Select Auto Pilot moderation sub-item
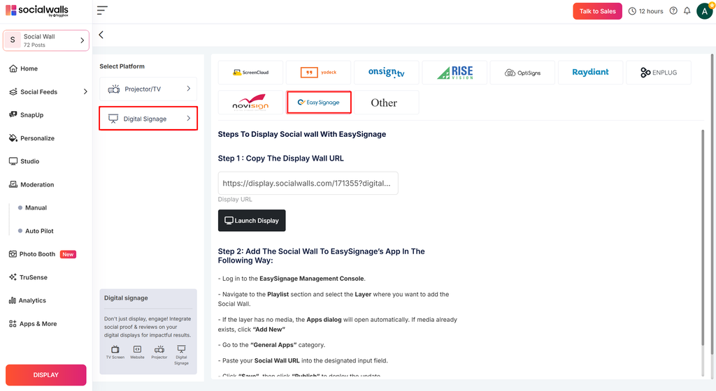 click(x=39, y=231)
